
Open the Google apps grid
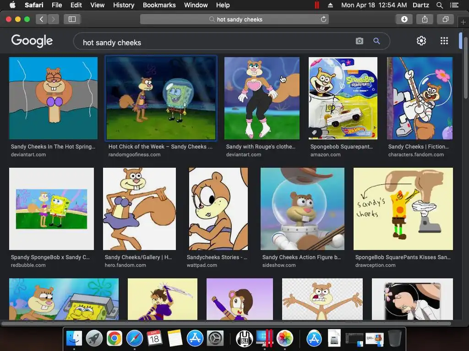[x=444, y=41]
